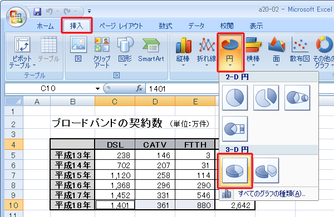Select row 4 header
The image size is (334, 217).
click(x=13, y=145)
